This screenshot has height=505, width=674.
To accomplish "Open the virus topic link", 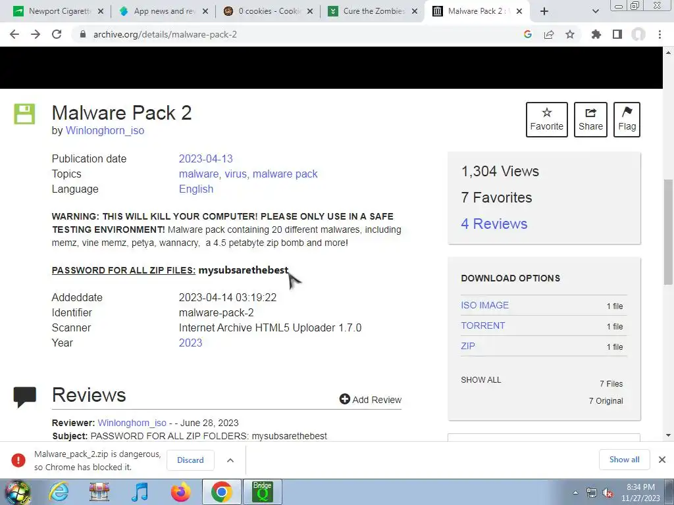I will (x=236, y=174).
